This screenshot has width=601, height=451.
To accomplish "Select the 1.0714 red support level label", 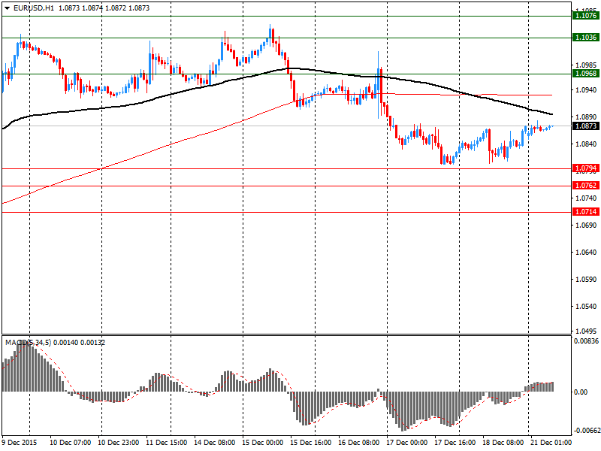I will (x=585, y=212).
